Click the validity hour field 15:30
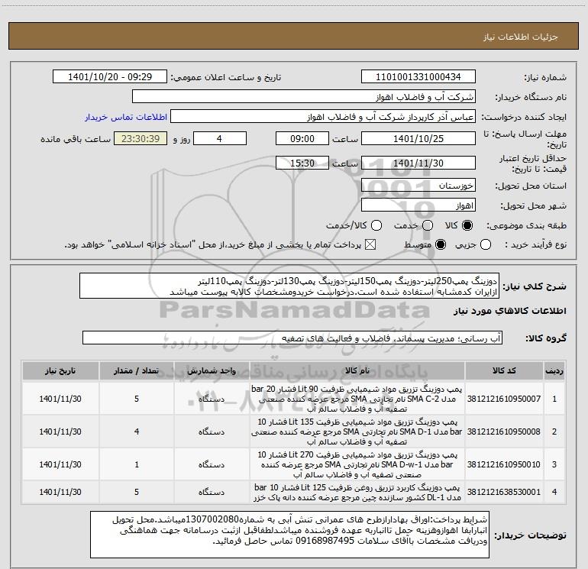The height and width of the screenshot is (569, 588). tap(302, 163)
